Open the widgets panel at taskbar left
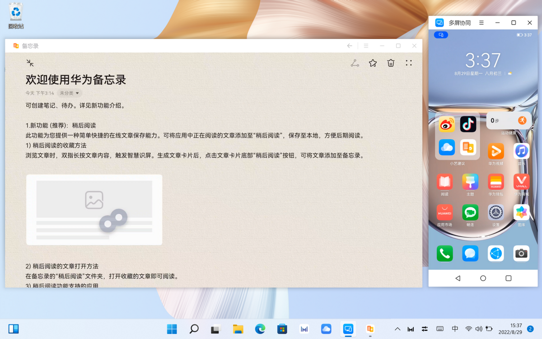 click(x=14, y=329)
